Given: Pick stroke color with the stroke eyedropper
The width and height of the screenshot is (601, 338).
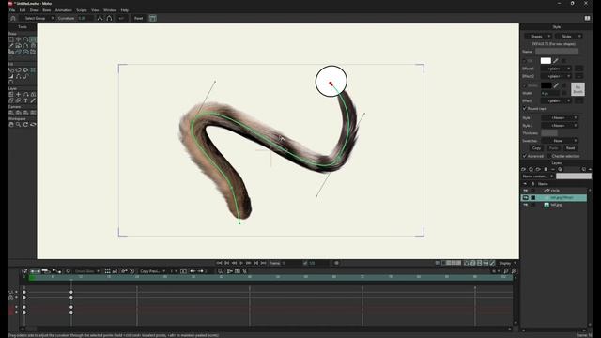Looking at the screenshot, I should click(x=556, y=85).
